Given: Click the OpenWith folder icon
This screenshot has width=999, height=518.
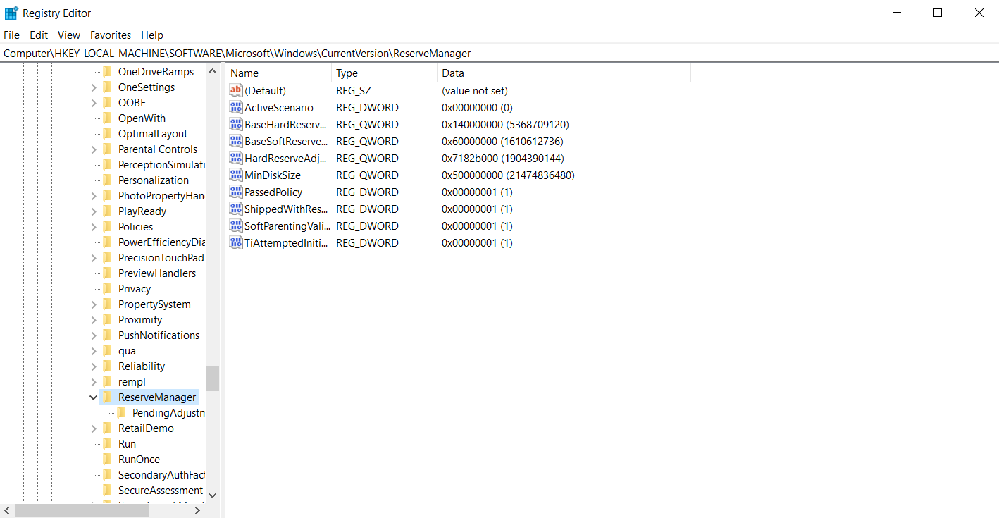Looking at the screenshot, I should (x=107, y=118).
